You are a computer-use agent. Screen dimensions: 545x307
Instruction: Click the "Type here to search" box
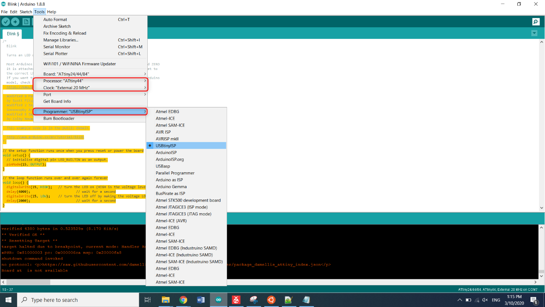[79, 300]
